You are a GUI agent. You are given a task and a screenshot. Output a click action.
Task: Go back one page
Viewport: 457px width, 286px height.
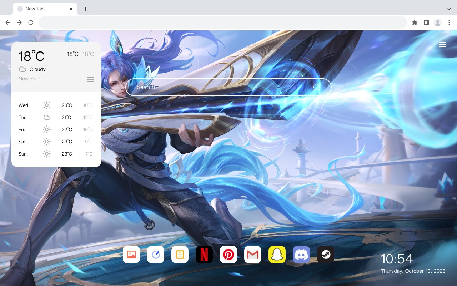pyautogui.click(x=8, y=23)
